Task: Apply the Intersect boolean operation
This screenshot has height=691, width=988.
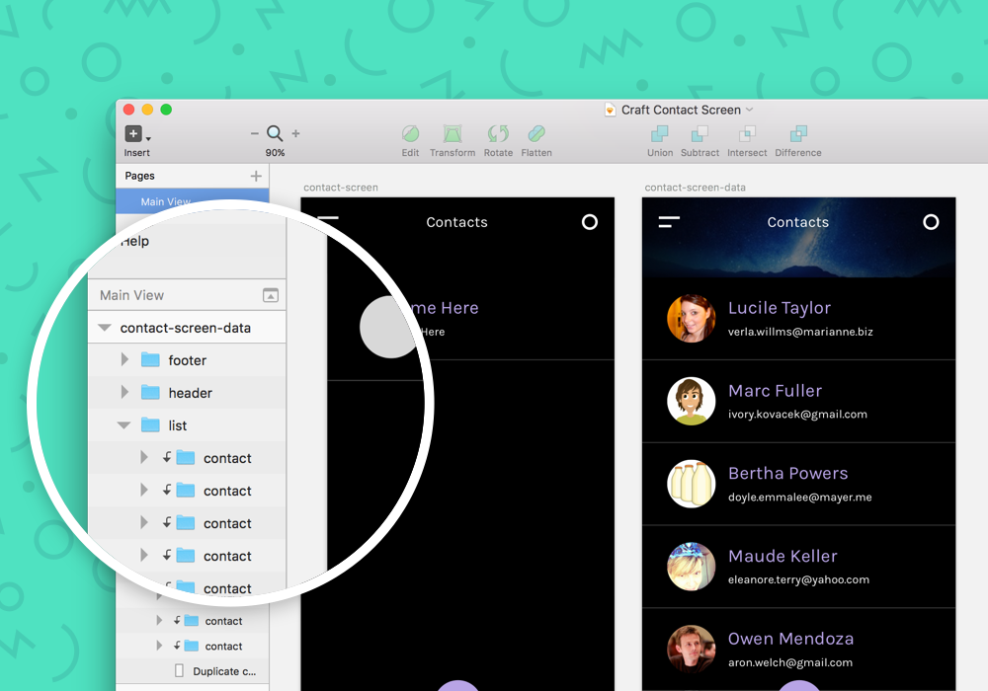Action: (x=747, y=138)
